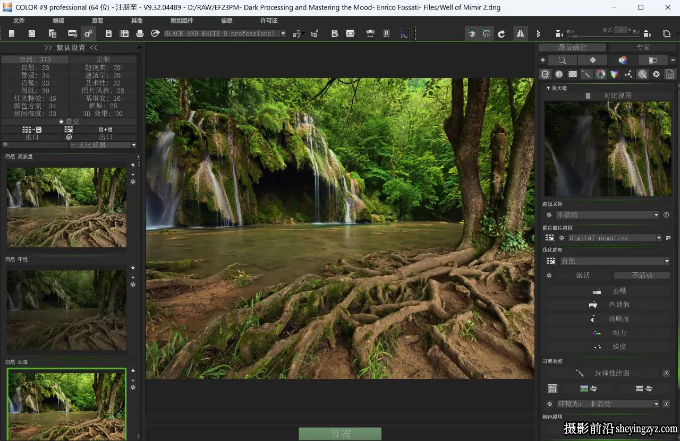Filter presets by 景观: 34 category
The width and height of the screenshot is (680, 441).
click(35, 75)
